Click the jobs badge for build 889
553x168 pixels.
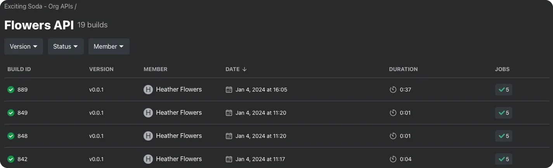(503, 90)
